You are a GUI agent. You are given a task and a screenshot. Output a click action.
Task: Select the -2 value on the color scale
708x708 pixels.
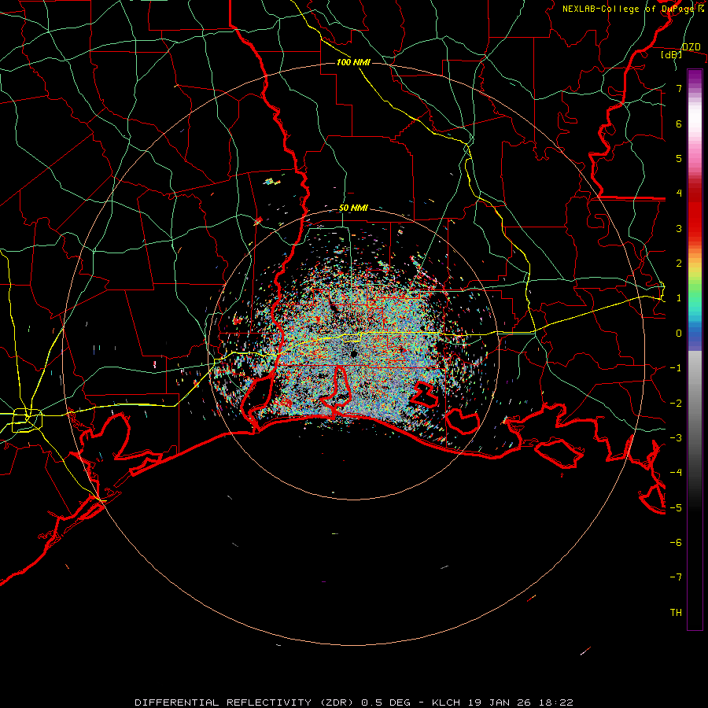click(676, 404)
